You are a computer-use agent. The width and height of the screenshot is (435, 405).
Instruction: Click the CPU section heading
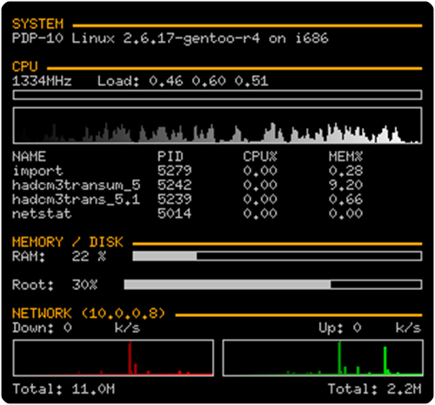coord(25,67)
